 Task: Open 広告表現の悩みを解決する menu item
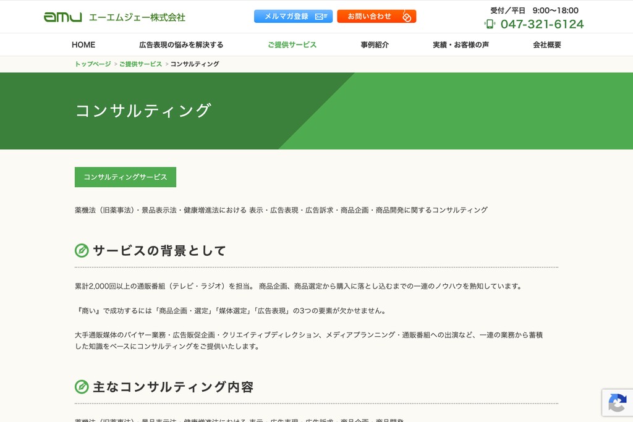pos(181,44)
